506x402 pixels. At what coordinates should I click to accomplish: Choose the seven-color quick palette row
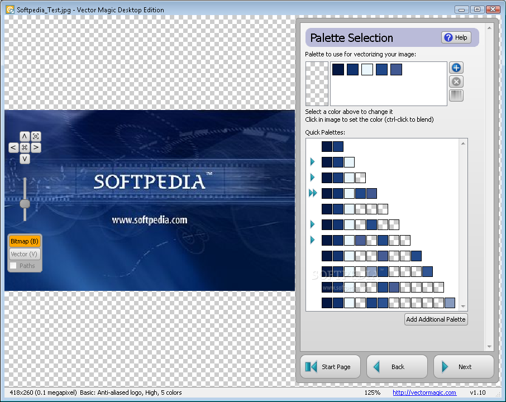point(360,224)
